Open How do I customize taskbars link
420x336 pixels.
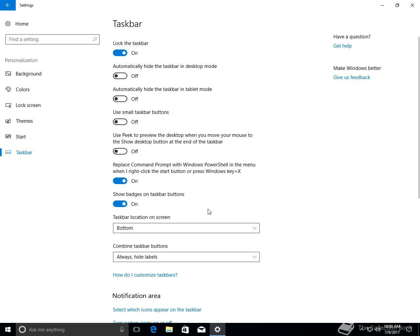pyautogui.click(x=145, y=275)
